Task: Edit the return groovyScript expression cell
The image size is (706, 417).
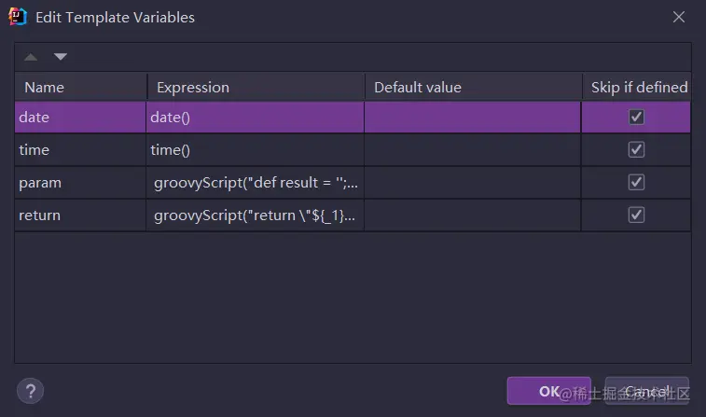Action: click(x=256, y=215)
